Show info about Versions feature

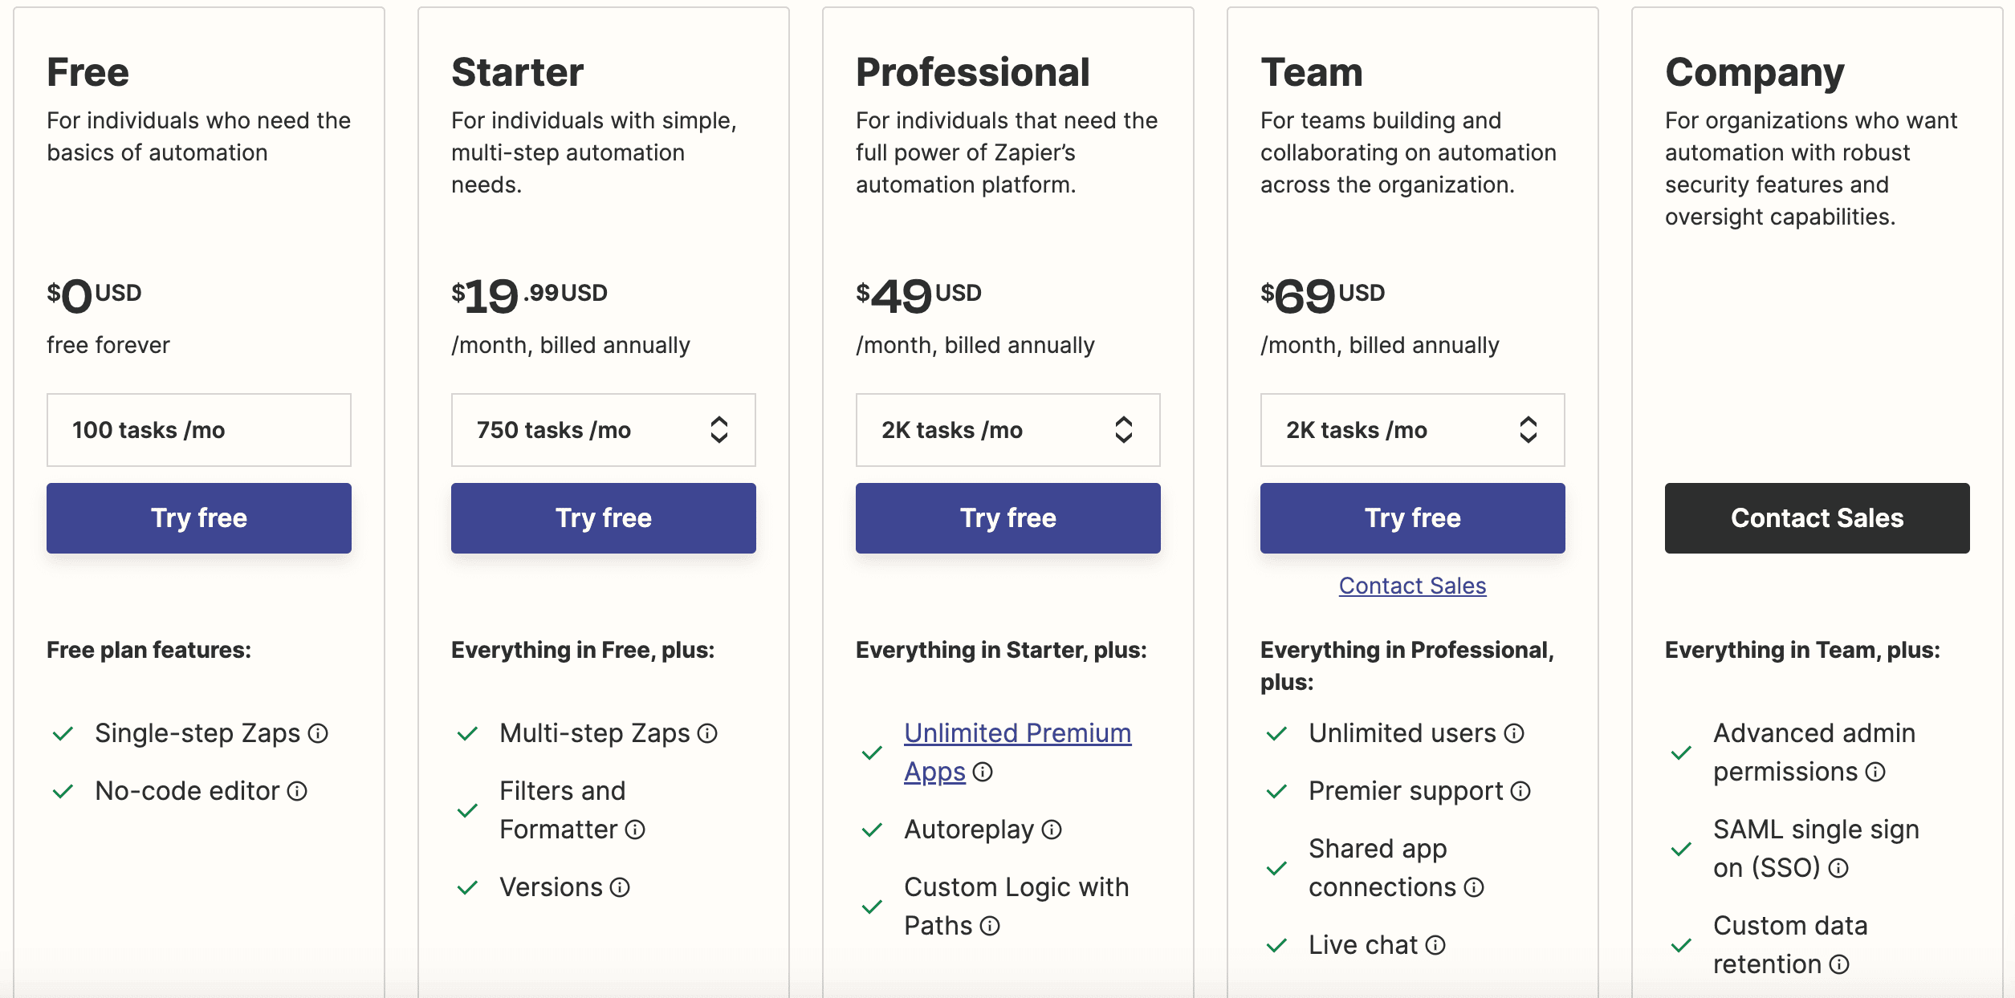coord(620,887)
